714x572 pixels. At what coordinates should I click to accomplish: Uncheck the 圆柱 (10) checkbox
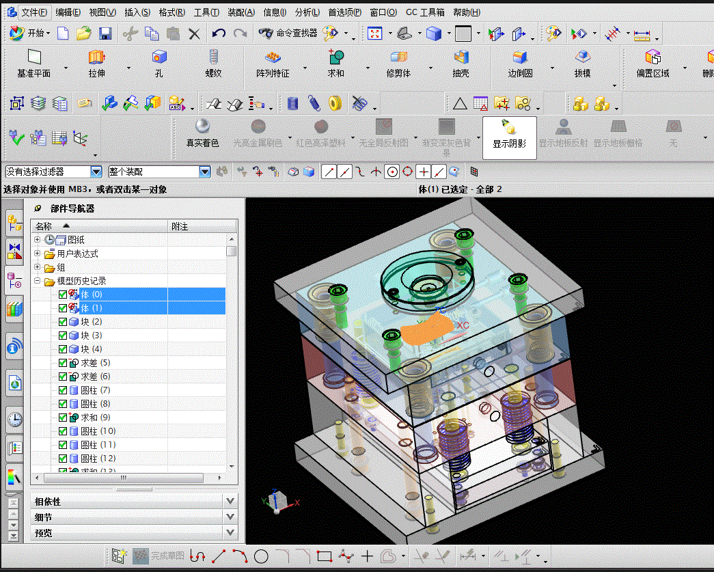point(64,431)
